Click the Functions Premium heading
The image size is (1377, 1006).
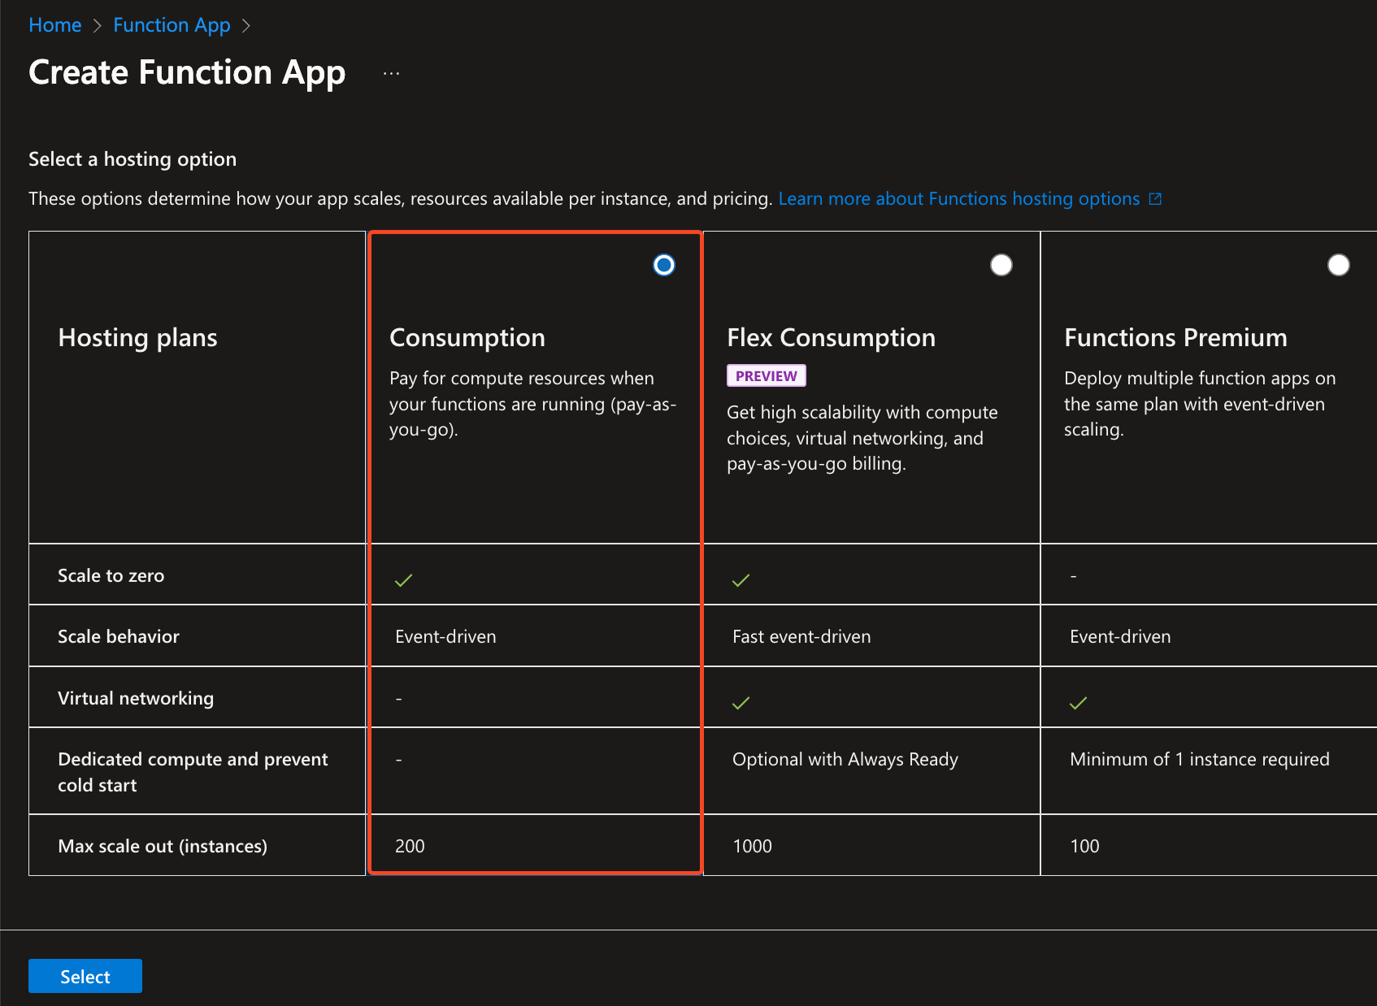1175,338
